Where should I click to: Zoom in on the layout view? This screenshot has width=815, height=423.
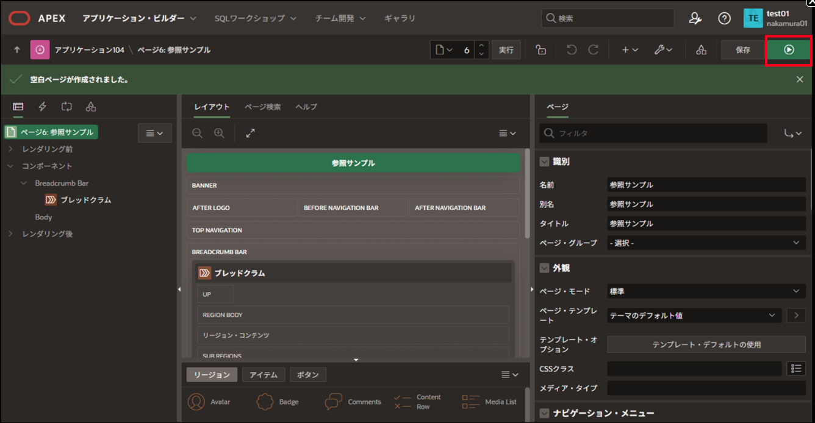tap(219, 133)
